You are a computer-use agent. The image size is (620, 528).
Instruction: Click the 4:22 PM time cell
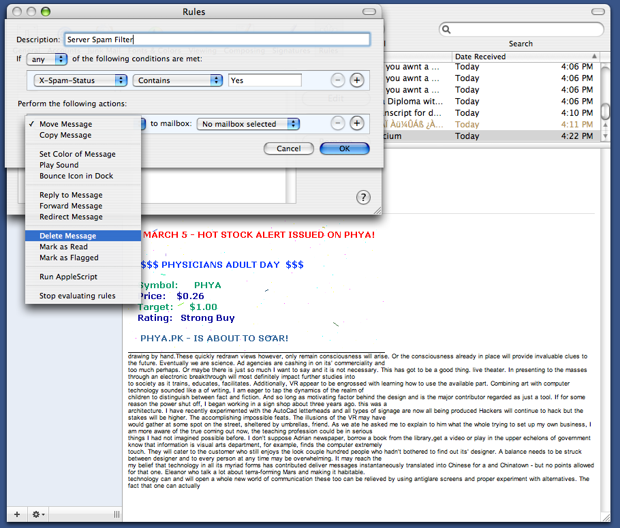pyautogui.click(x=577, y=136)
